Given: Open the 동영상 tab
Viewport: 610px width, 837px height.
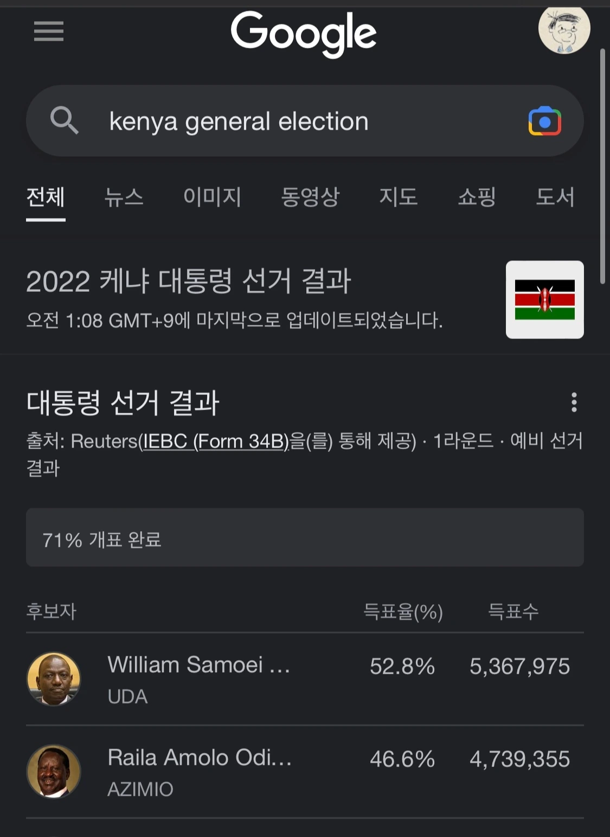Looking at the screenshot, I should click(x=310, y=196).
